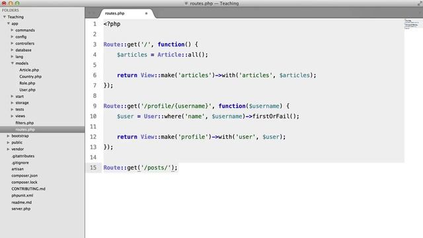Open composer.lock file
The width and height of the screenshot is (423, 238).
coord(24,182)
